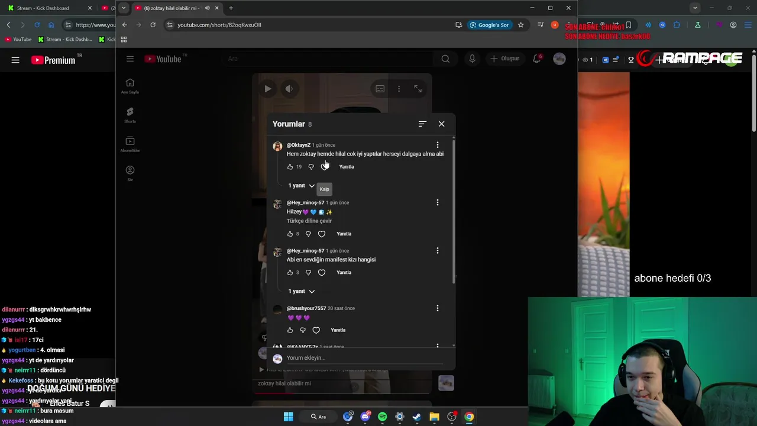Reply to @OktaynZ with Yanıtla

347,167
